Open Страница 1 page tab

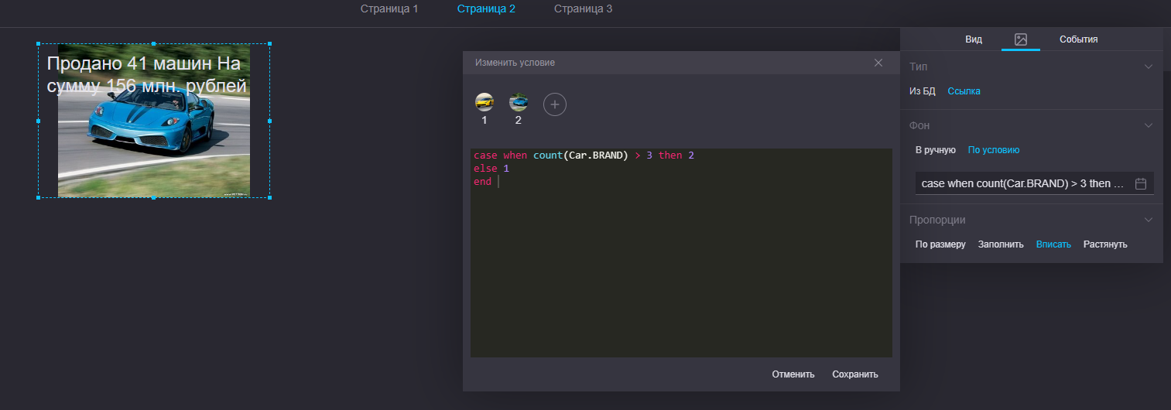(x=389, y=9)
